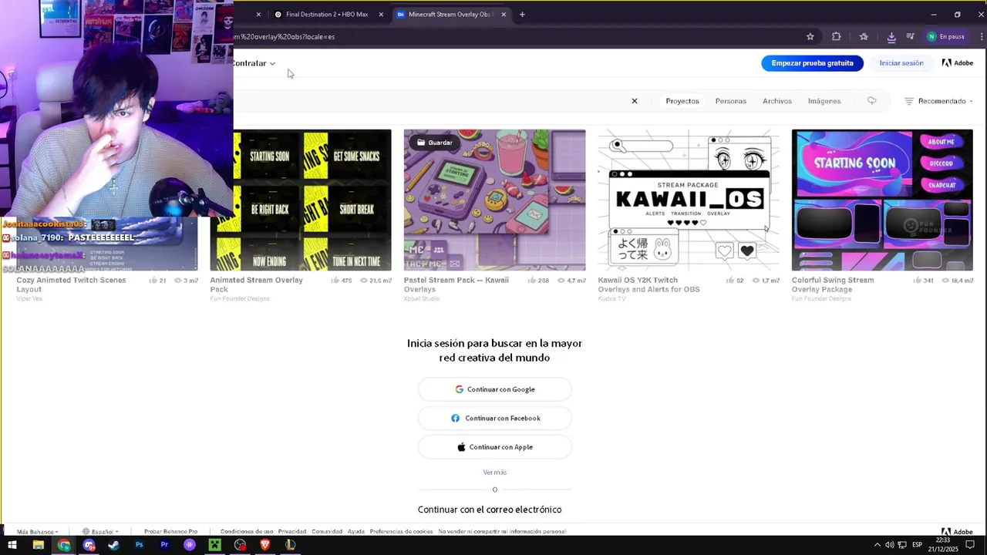Click Empezar prueba gratuita button
The width and height of the screenshot is (987, 555).
813,63
